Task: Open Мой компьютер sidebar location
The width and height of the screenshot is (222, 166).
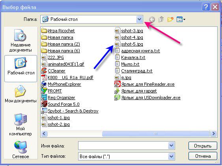Action: pos(21,124)
